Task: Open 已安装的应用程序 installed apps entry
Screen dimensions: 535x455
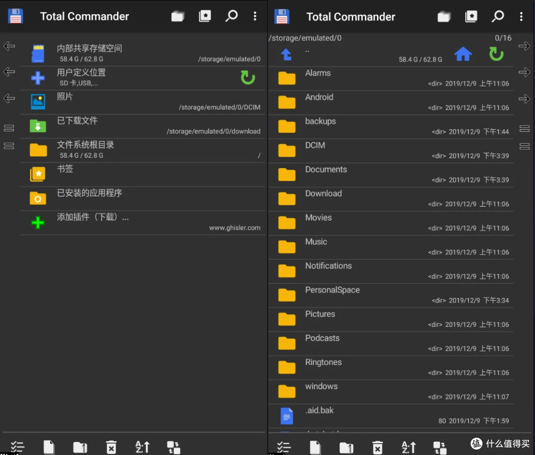Action: 143,199
